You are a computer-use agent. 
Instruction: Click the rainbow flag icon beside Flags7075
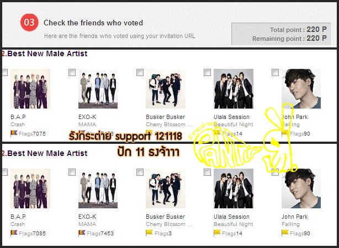[14, 133]
